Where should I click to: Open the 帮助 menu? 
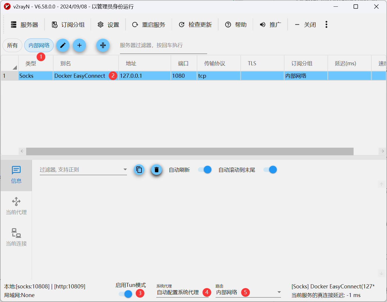pyautogui.click(x=236, y=25)
